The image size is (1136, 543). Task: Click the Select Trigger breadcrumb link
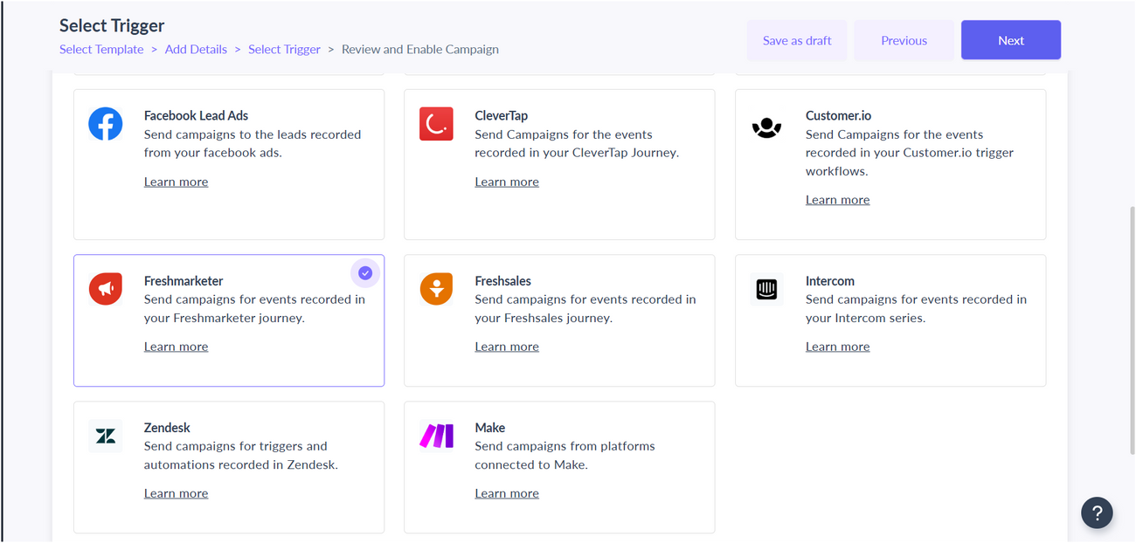tap(284, 49)
